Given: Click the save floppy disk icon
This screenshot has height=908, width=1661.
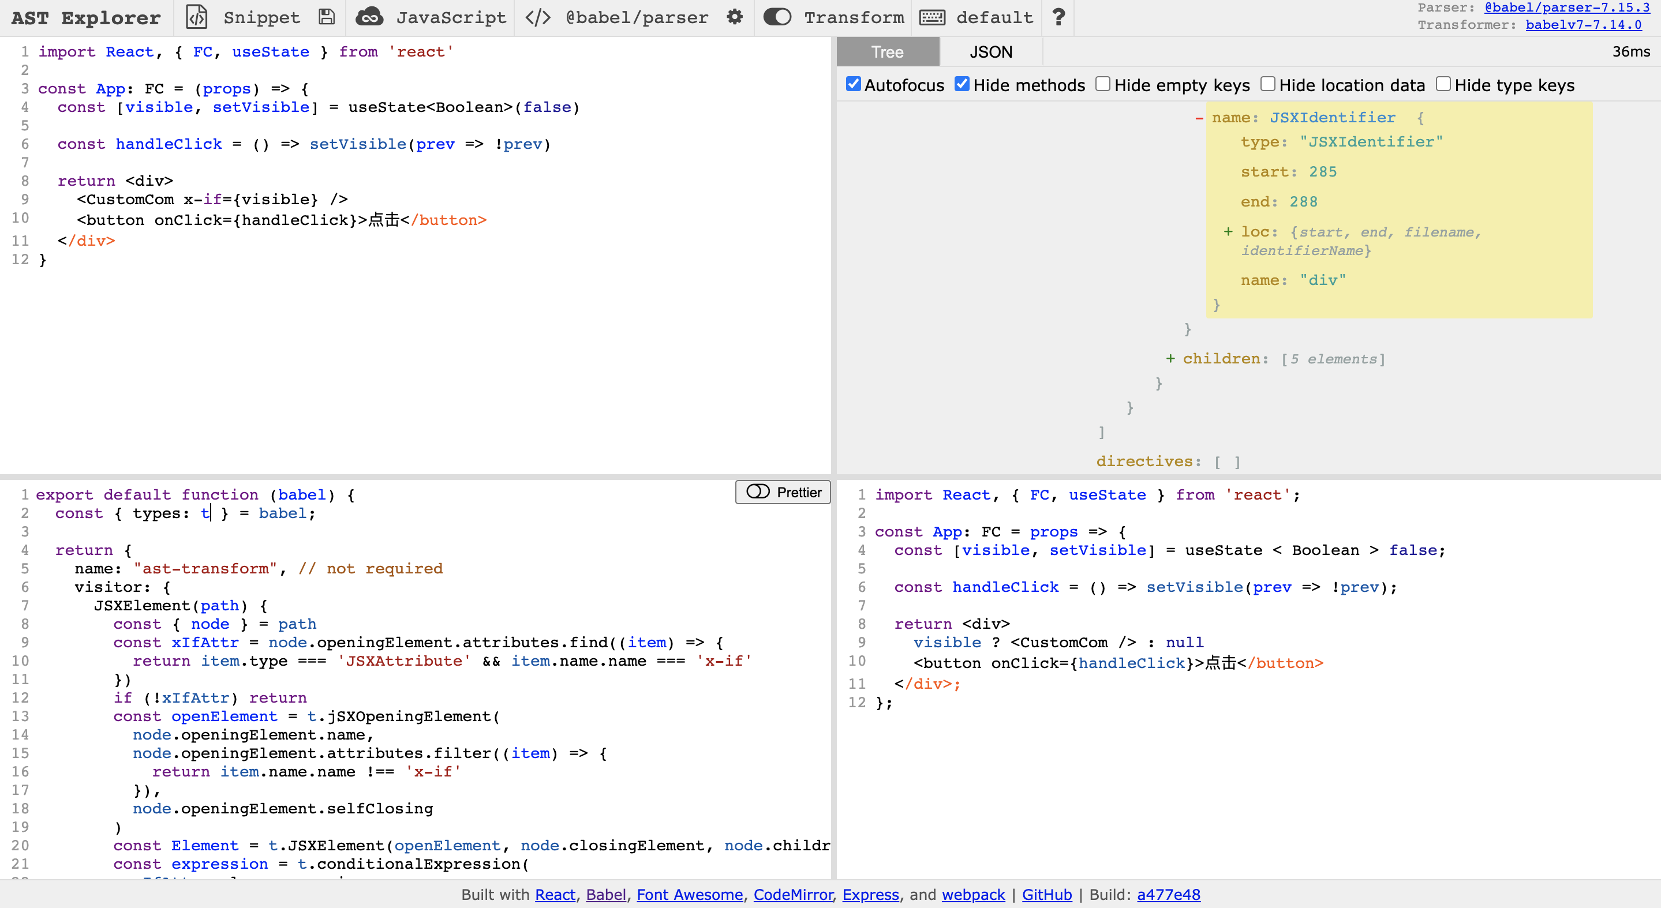Looking at the screenshot, I should (x=327, y=17).
